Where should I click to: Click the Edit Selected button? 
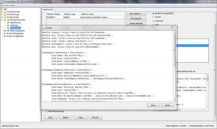pyautogui.click(x=136, y=19)
